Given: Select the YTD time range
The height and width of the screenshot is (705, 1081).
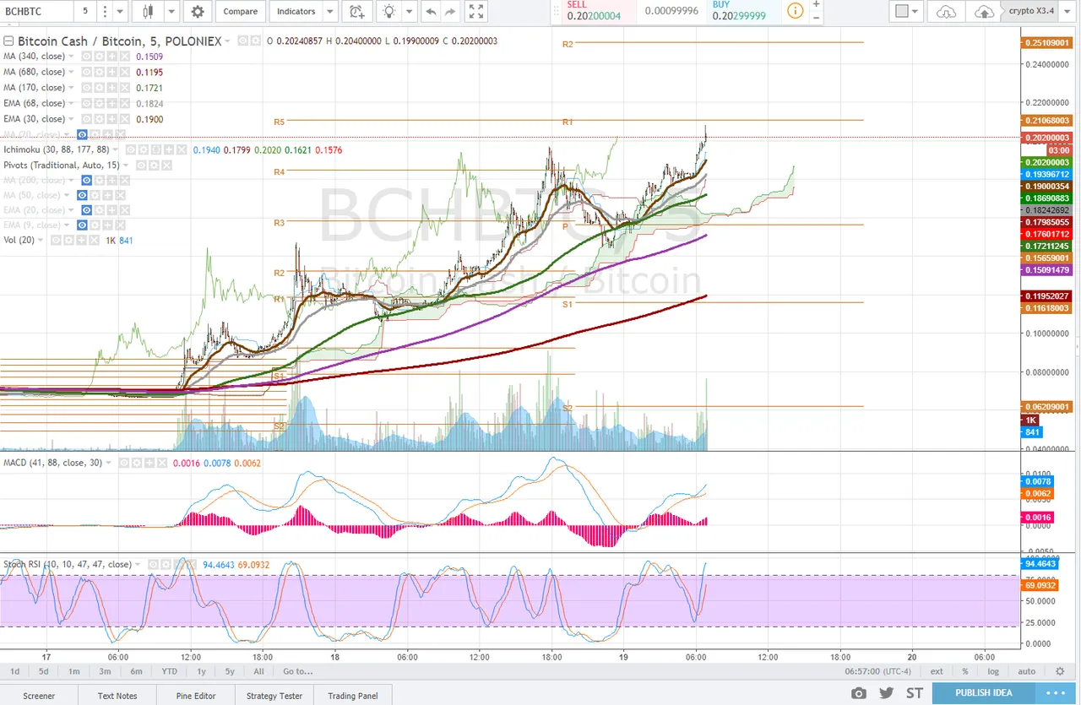Looking at the screenshot, I should [x=169, y=671].
